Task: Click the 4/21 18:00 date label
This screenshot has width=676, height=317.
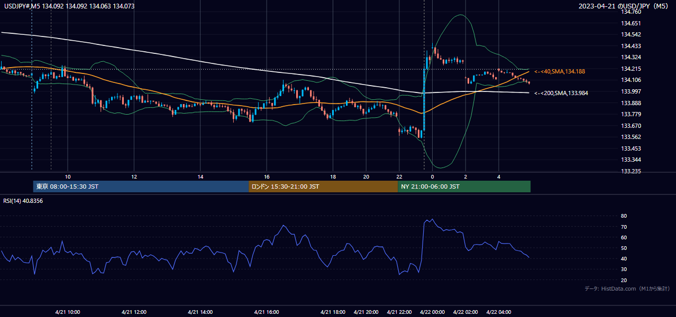Action: coord(333,312)
